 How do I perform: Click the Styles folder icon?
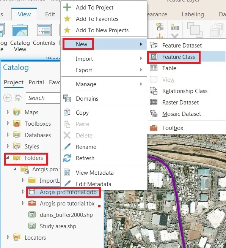pyautogui.click(x=17, y=146)
